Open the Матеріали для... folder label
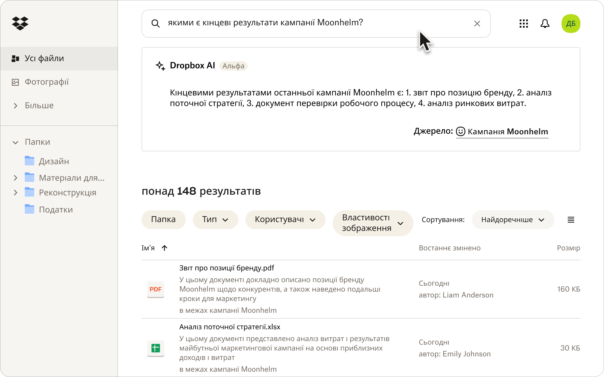 click(72, 178)
